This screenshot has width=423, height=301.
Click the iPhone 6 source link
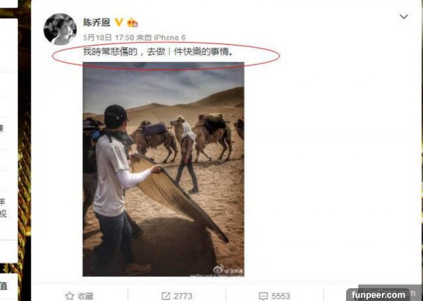pyautogui.click(x=170, y=37)
